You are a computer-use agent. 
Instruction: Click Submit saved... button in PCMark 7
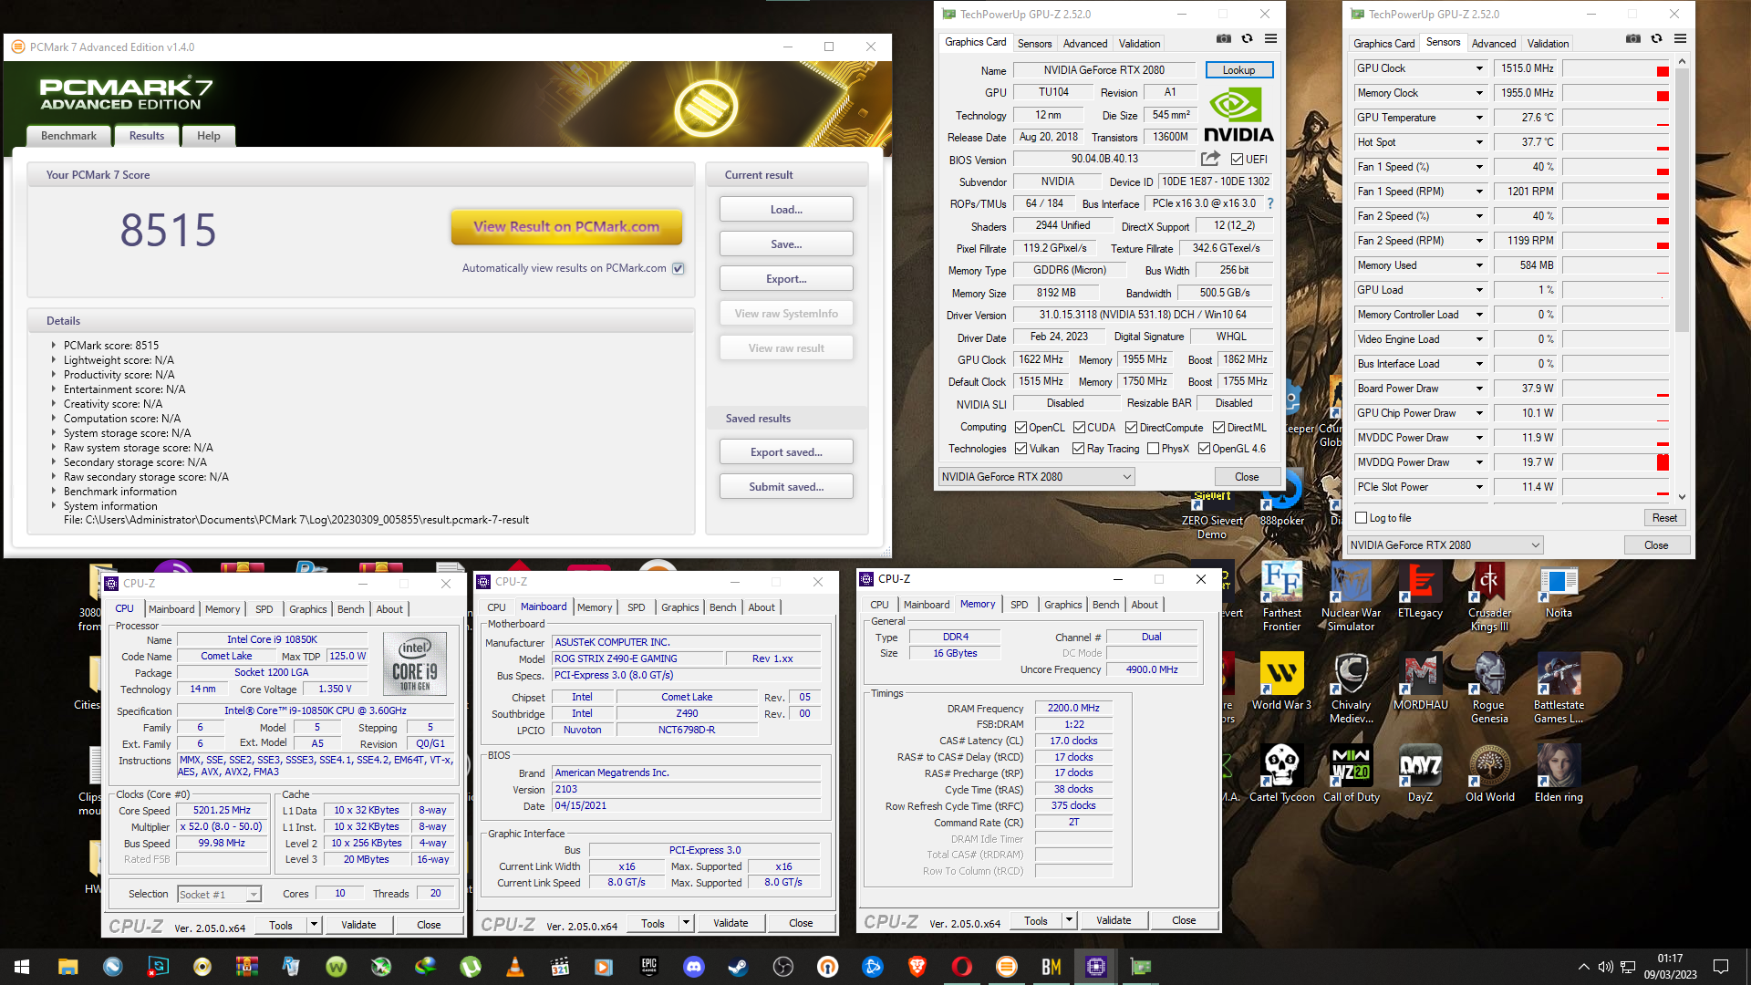tap(786, 487)
